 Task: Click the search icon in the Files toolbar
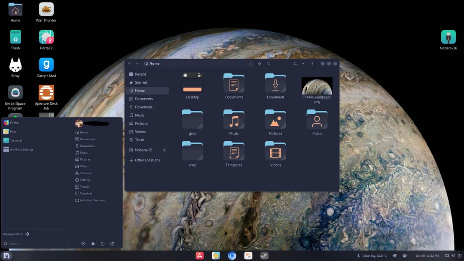tap(269, 63)
